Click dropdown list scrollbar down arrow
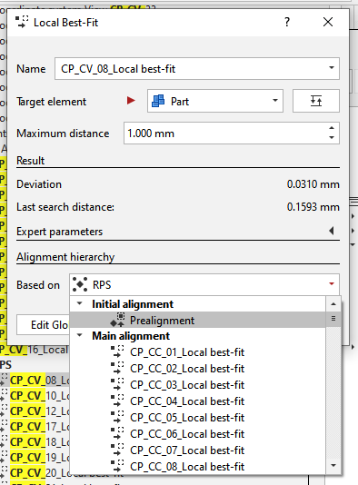 (333, 466)
